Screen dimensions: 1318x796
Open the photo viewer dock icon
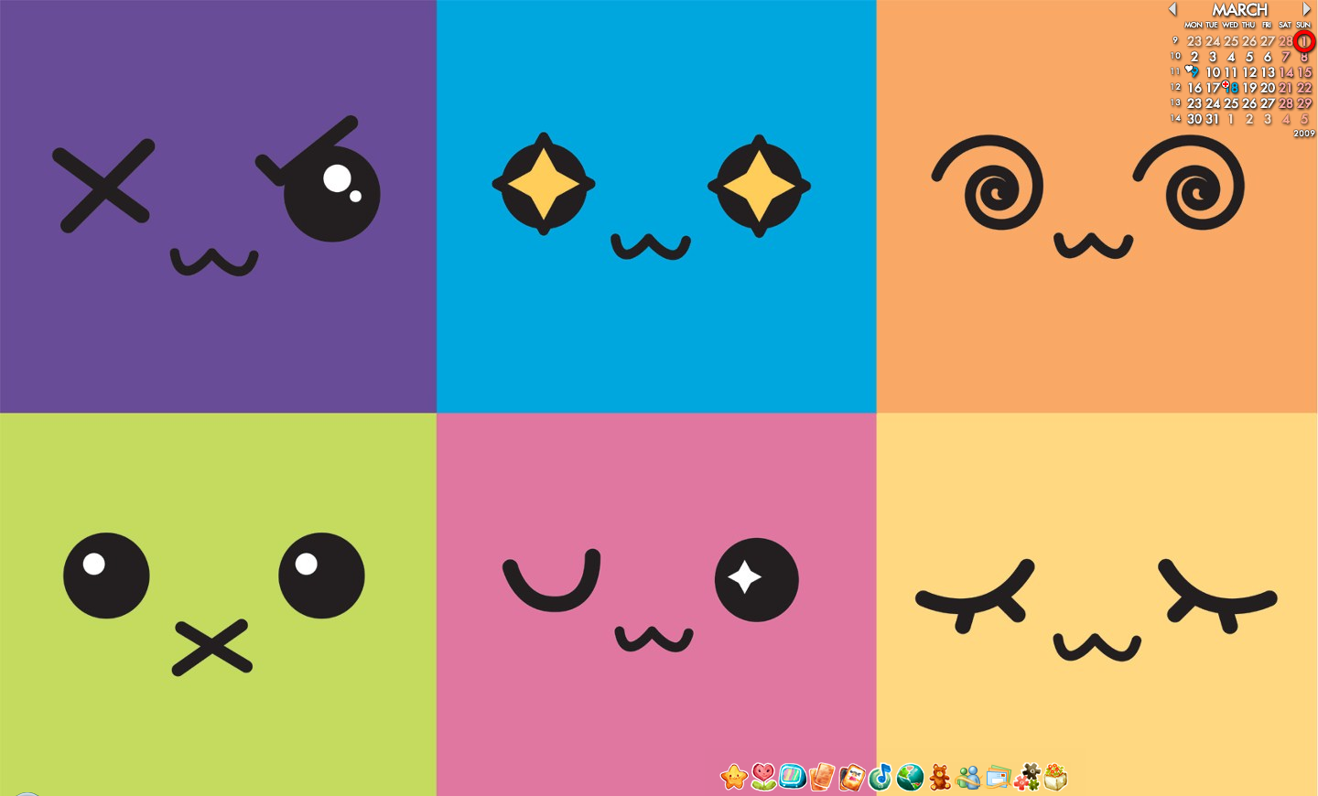[852, 780]
